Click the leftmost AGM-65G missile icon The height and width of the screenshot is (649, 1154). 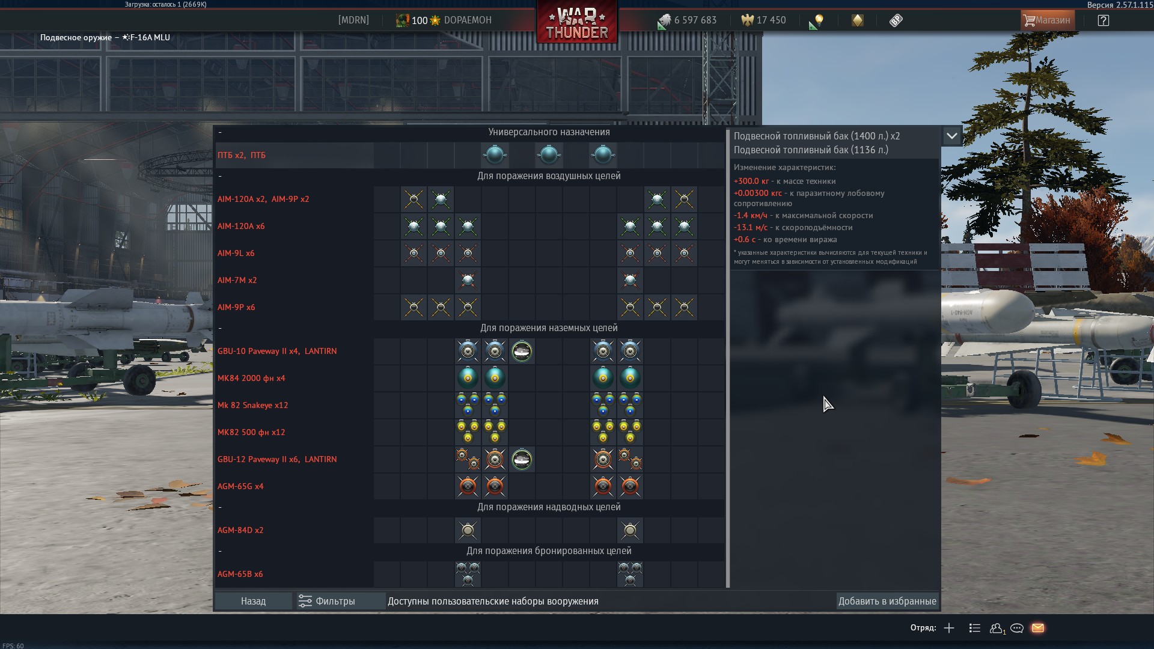click(x=468, y=486)
